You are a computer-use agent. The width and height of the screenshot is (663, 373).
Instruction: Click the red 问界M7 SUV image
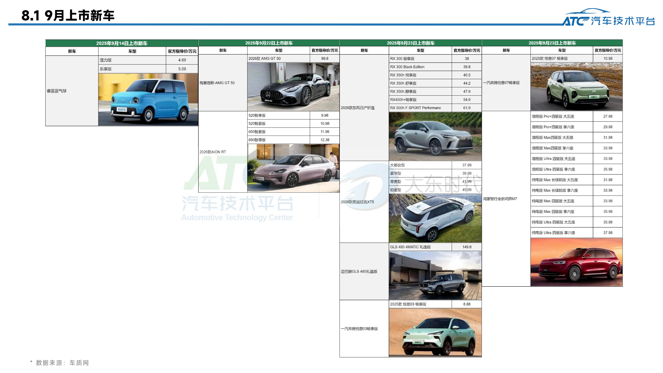(576, 262)
